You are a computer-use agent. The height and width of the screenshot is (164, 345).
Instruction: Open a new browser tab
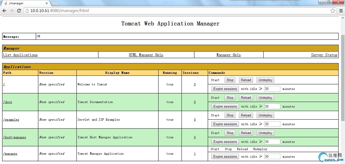point(55,3)
